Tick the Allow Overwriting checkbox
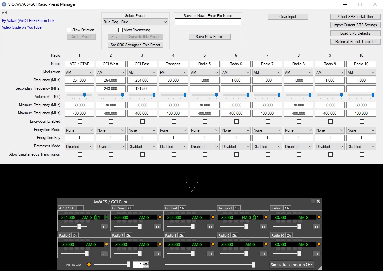Screen dimensions: 383x271 click(x=121, y=30)
